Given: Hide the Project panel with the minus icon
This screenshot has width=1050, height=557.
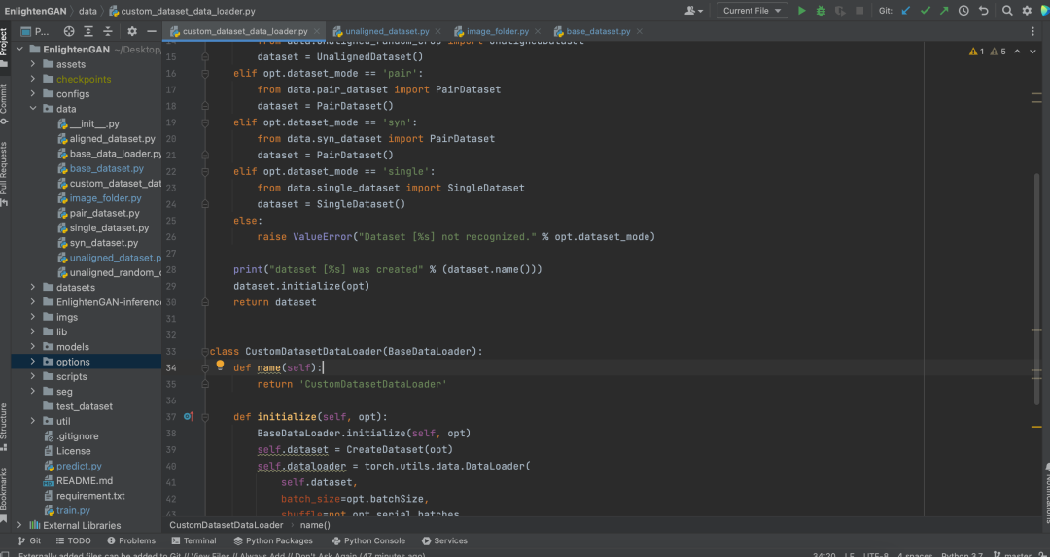Looking at the screenshot, I should click(x=152, y=31).
